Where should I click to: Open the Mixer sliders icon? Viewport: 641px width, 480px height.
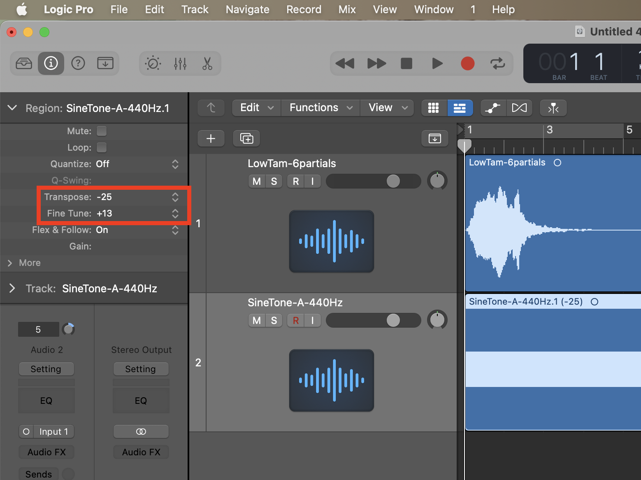click(x=180, y=63)
